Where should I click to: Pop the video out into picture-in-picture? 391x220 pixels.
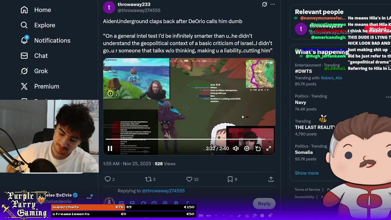[258, 148]
